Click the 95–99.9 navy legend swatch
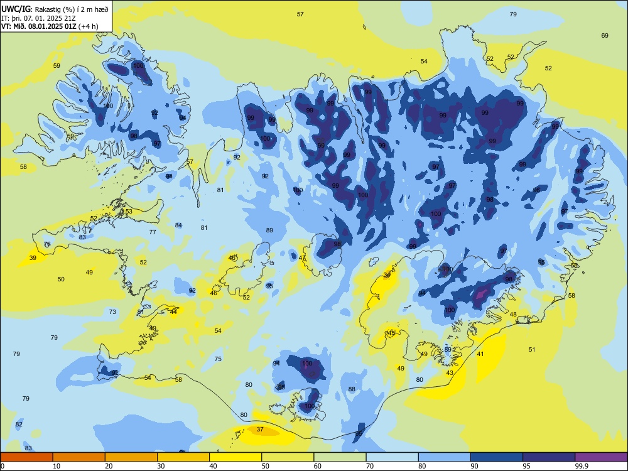Viewport: 628px width, 471px height. click(549, 457)
